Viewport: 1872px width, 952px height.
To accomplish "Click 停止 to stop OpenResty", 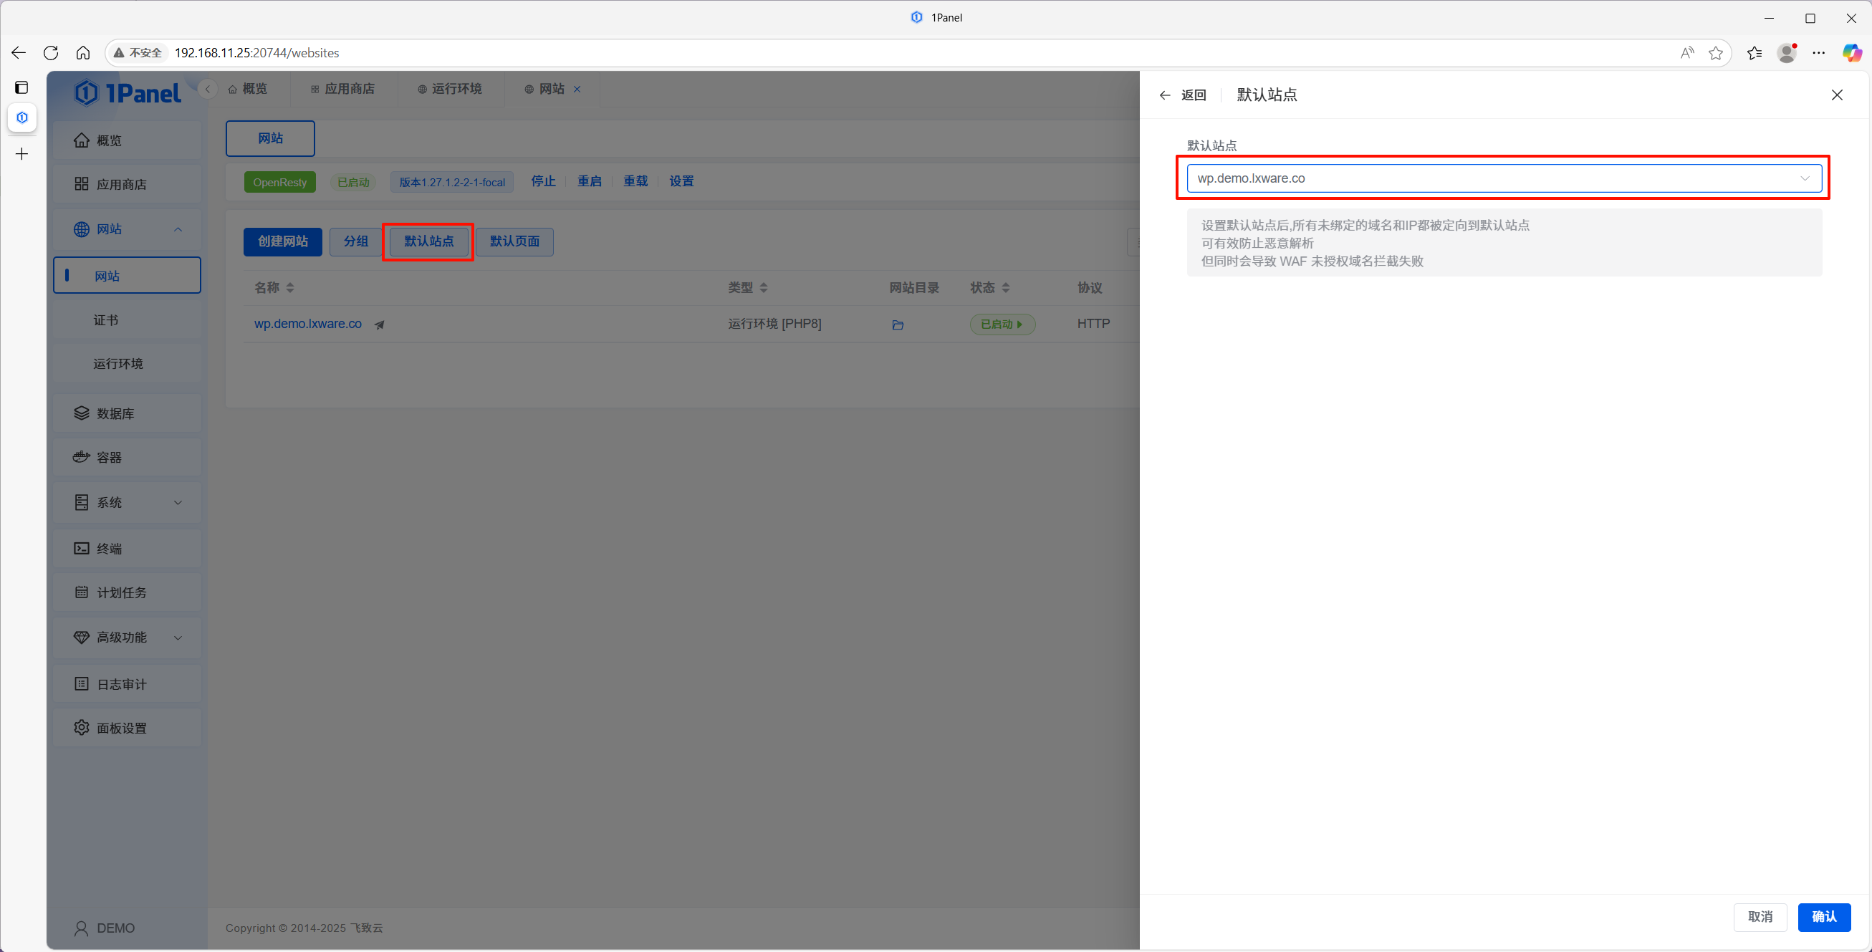I will coord(544,181).
